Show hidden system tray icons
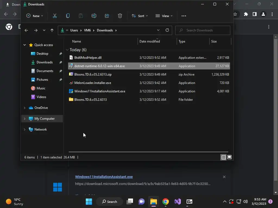This screenshot has width=278, height=208. point(225,201)
